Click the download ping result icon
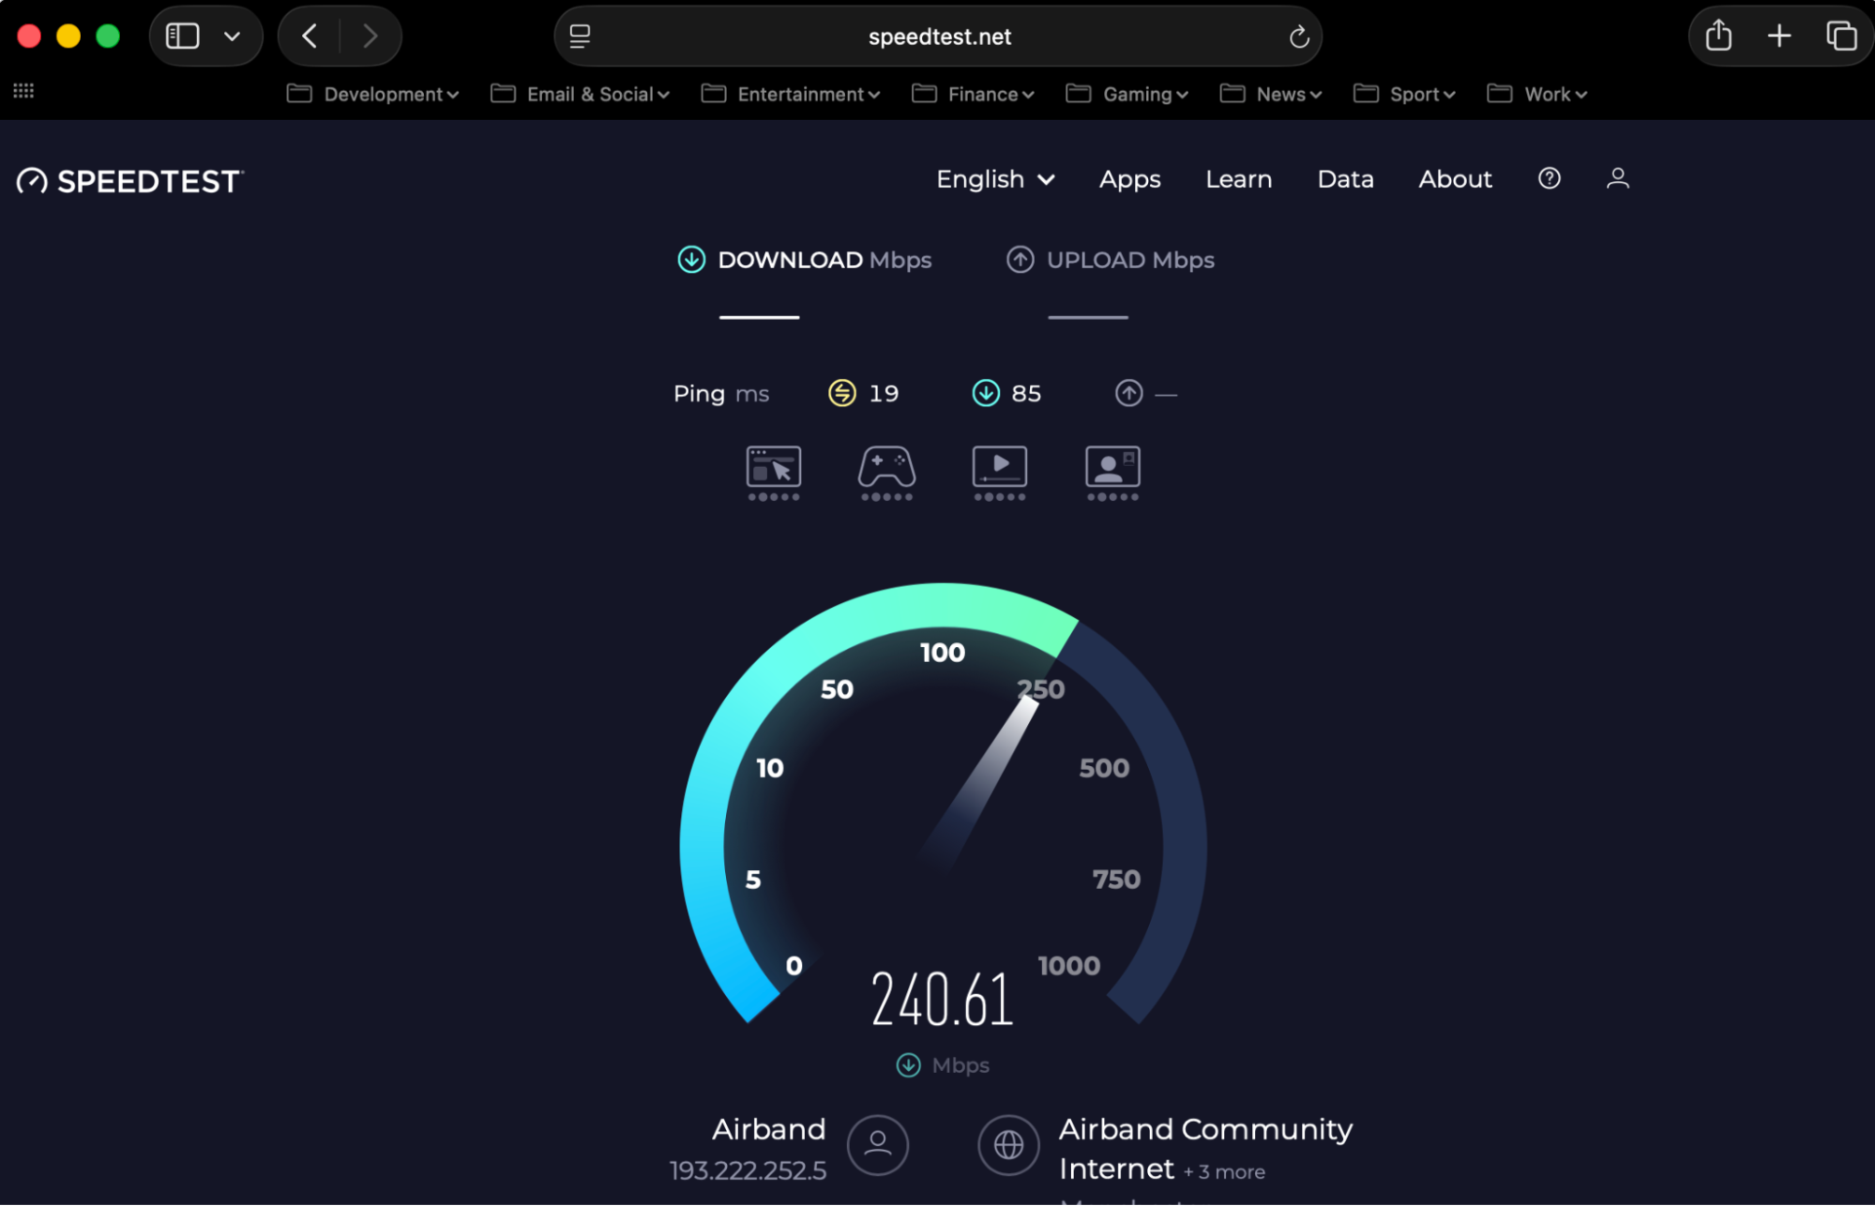The image size is (1875, 1206). pos(986,393)
